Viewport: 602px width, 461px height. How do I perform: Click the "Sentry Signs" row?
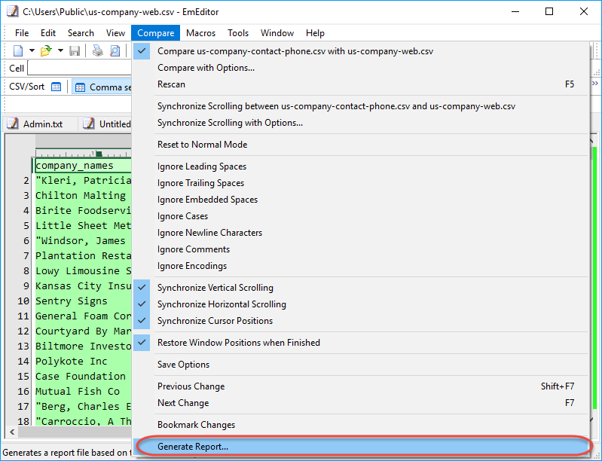click(x=83, y=301)
